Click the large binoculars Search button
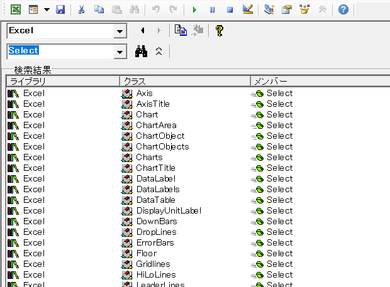Viewport: 390px width, 287px height. [141, 51]
